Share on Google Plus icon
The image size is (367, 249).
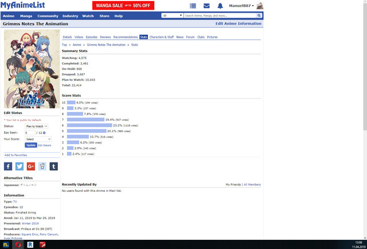(31, 167)
